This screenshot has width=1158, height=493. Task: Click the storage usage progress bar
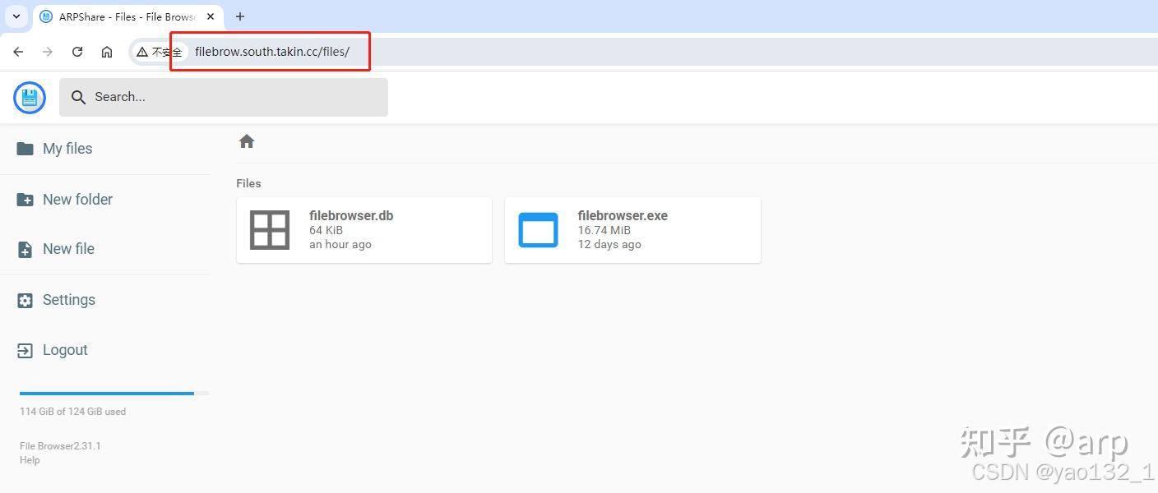pos(105,393)
